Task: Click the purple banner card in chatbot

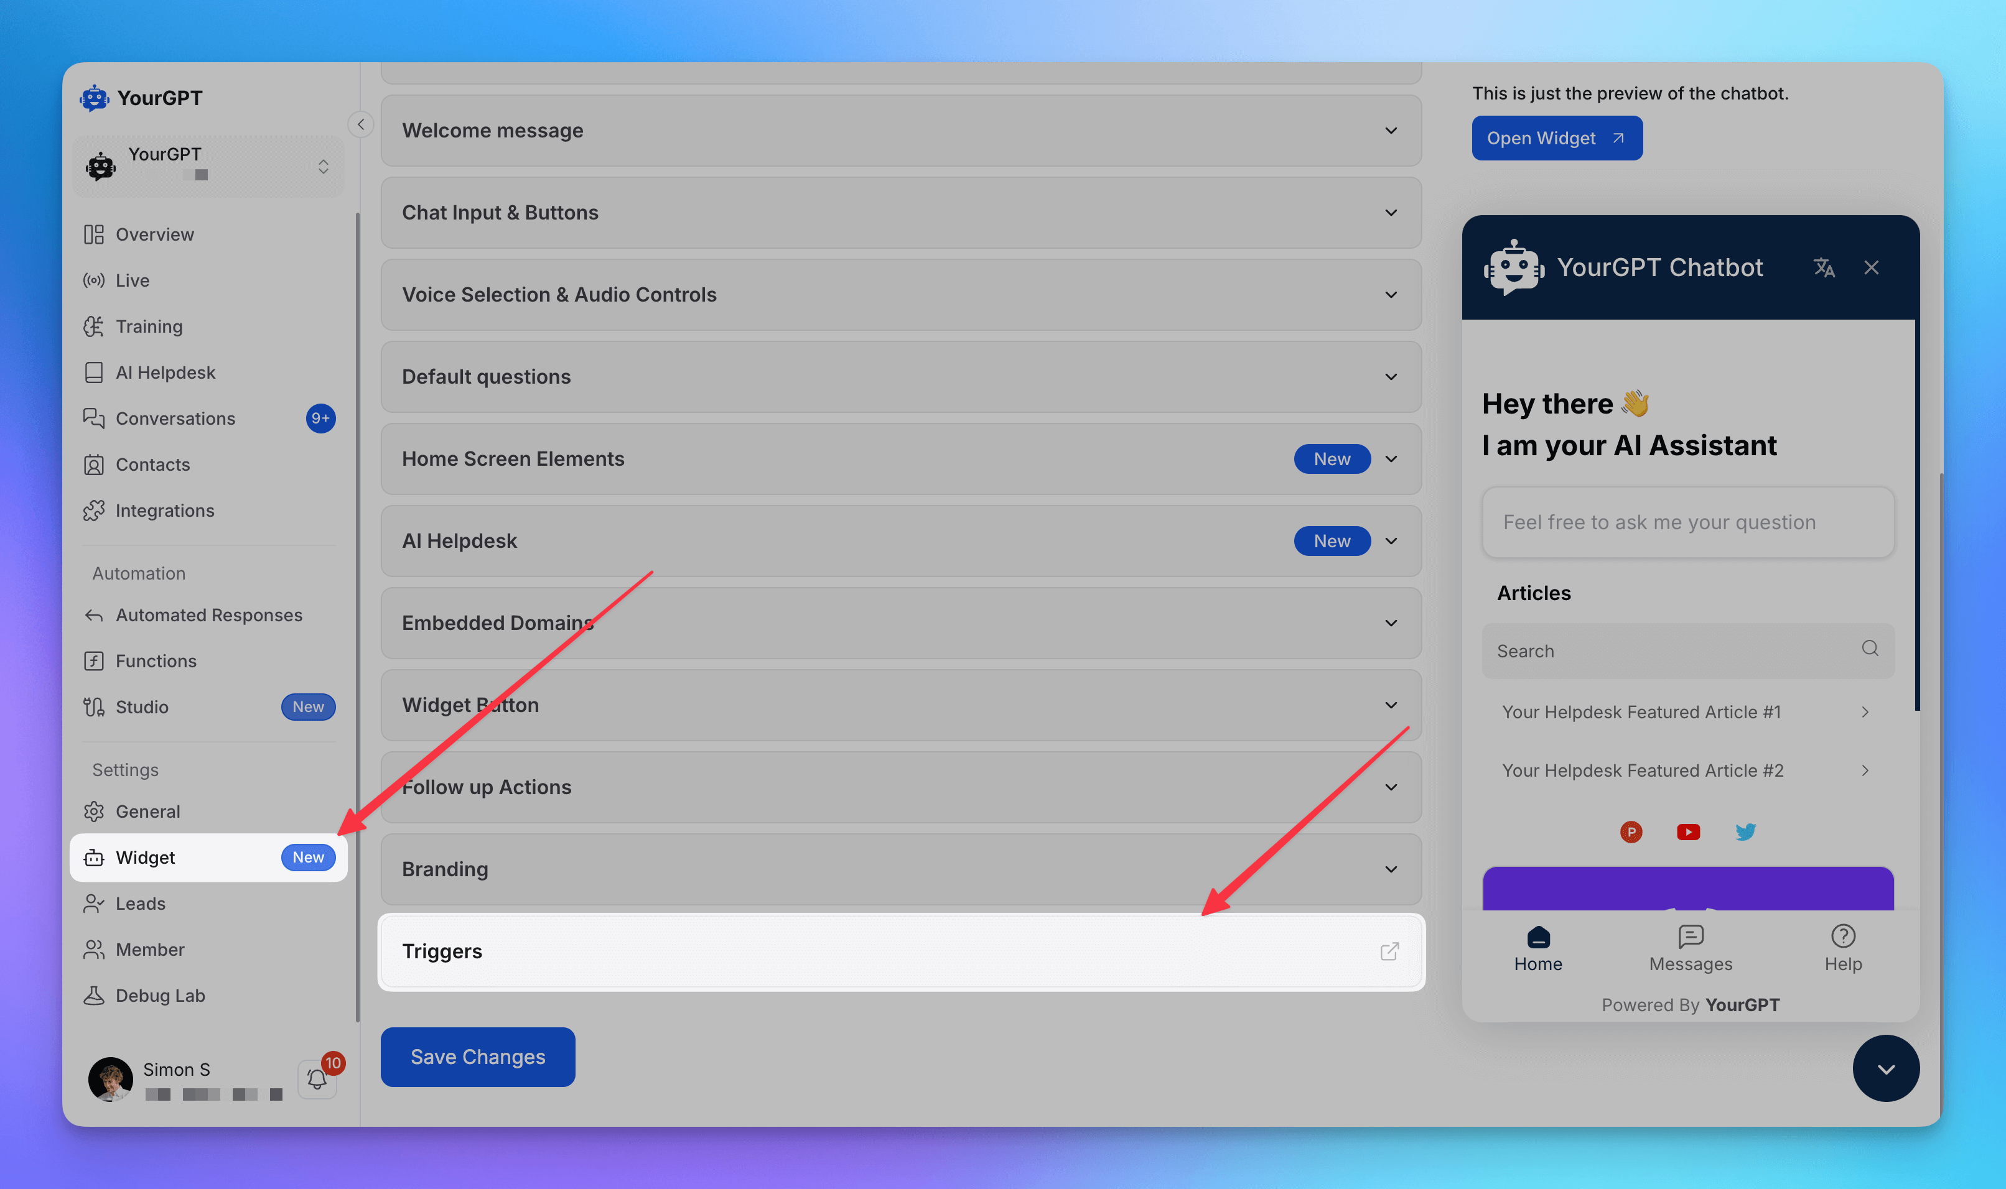Action: point(1688,889)
